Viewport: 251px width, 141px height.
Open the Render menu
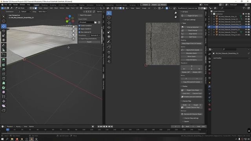tap(16, 5)
